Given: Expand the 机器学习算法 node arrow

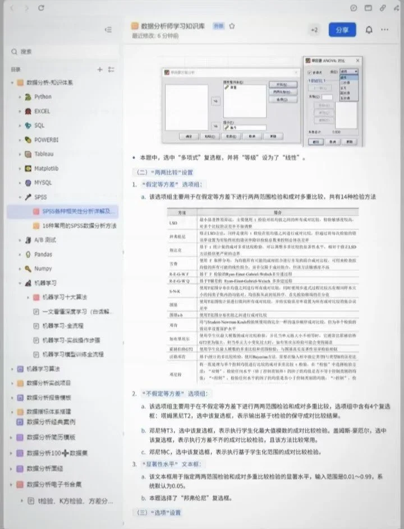Looking at the screenshot, I should pos(12,369).
